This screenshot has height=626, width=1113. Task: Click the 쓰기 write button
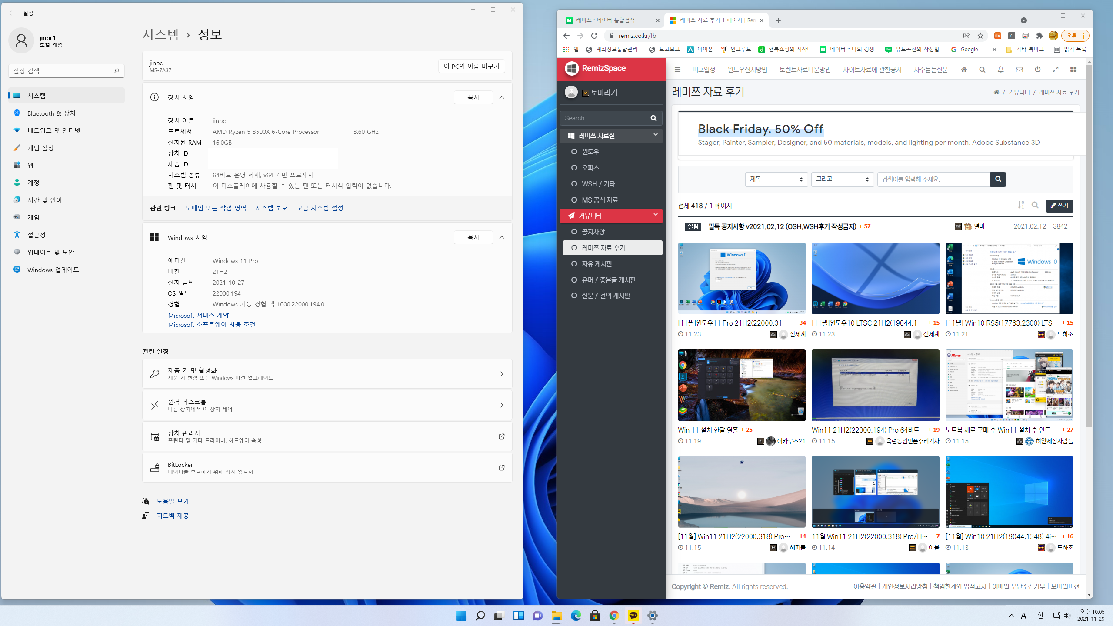point(1060,206)
